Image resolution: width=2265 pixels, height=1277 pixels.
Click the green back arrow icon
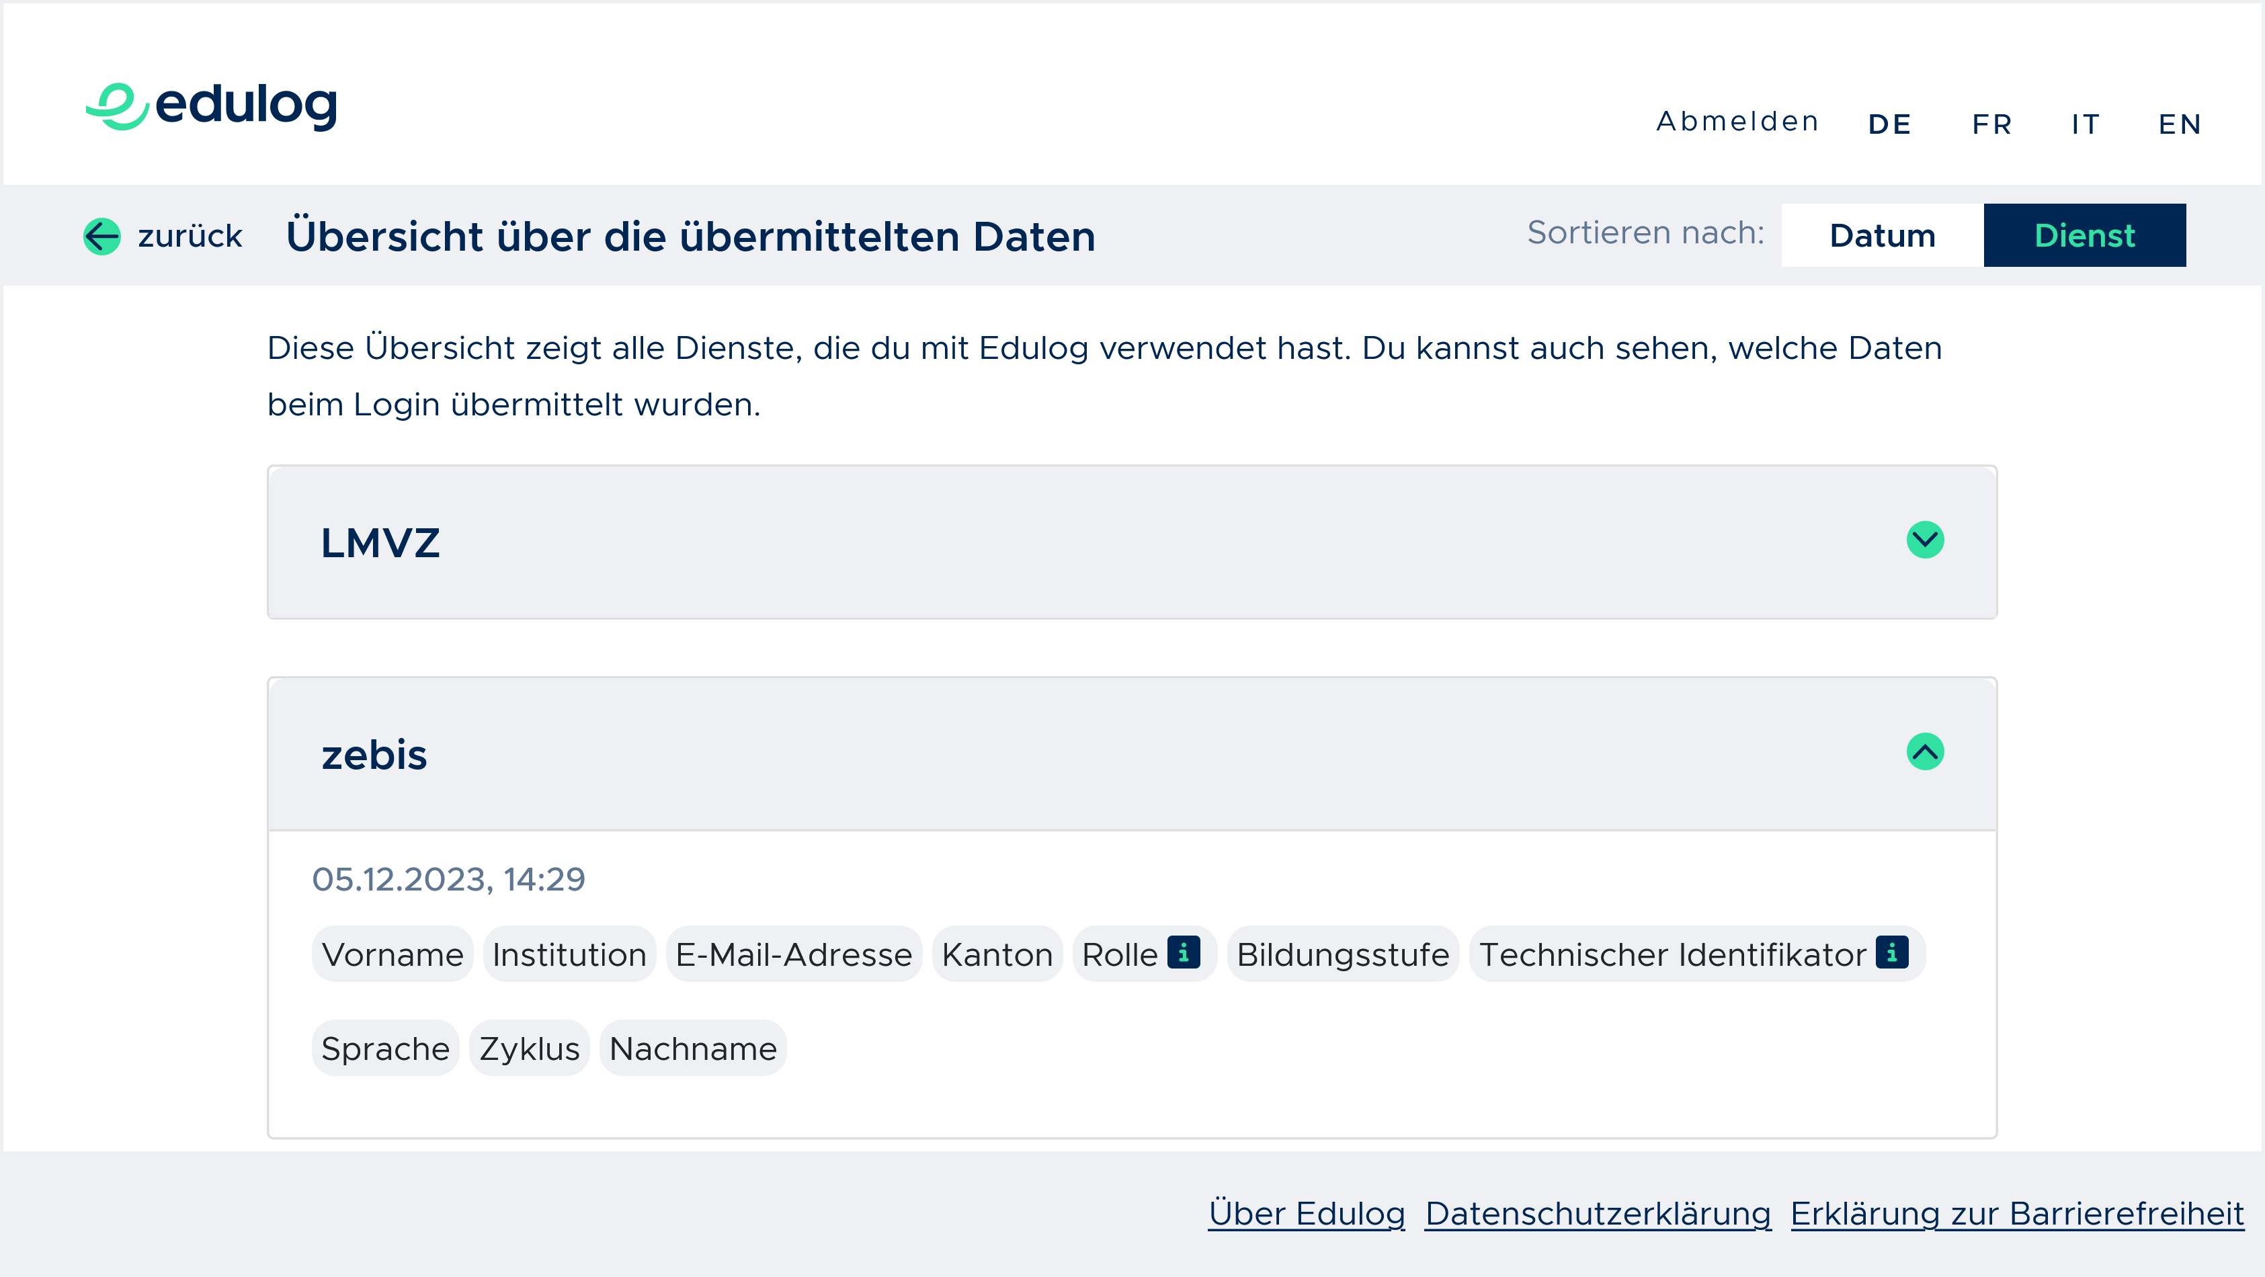point(102,236)
